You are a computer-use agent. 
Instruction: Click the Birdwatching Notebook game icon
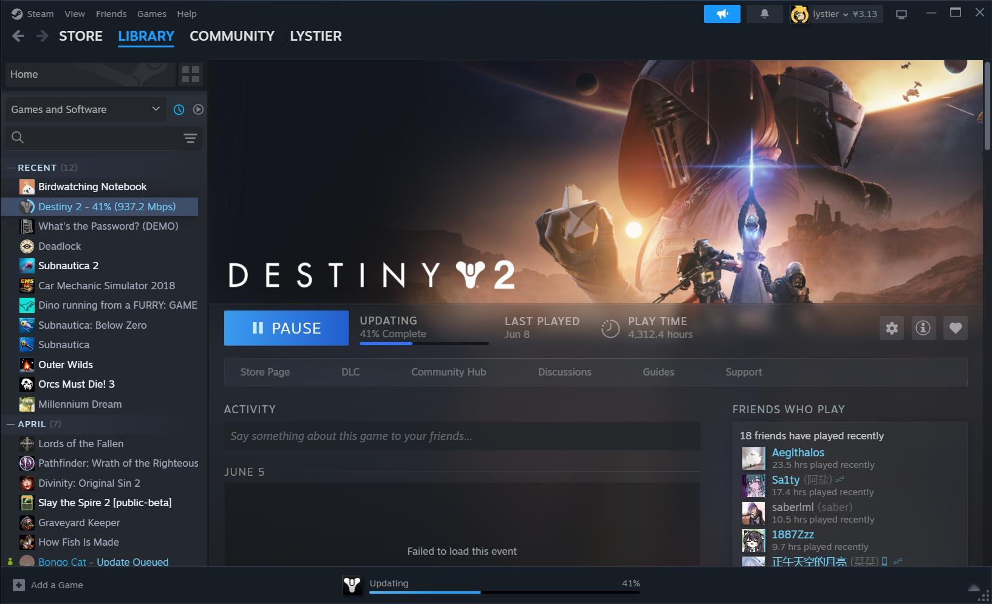[27, 187]
